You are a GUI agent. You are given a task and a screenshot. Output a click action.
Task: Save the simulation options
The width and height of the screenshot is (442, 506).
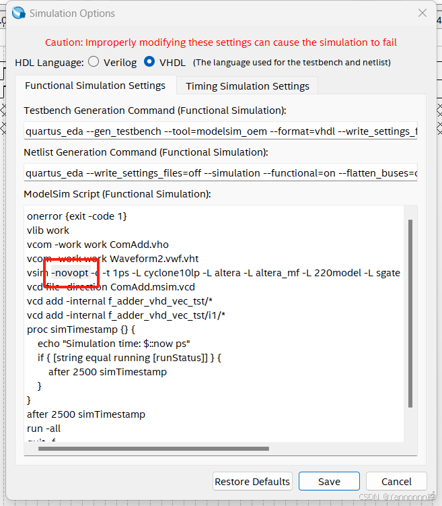(329, 482)
